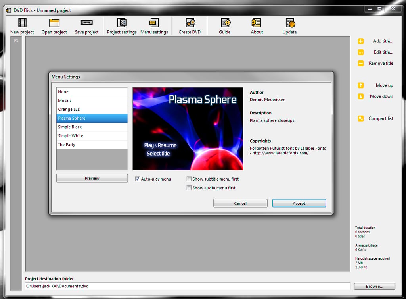Select the Orange LED menu template

[92, 110]
